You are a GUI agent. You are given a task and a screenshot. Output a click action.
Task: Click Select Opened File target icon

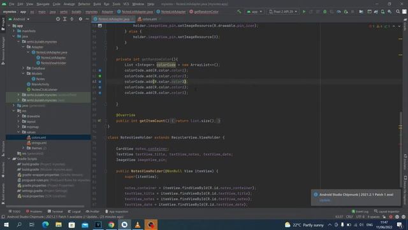coord(58,19)
